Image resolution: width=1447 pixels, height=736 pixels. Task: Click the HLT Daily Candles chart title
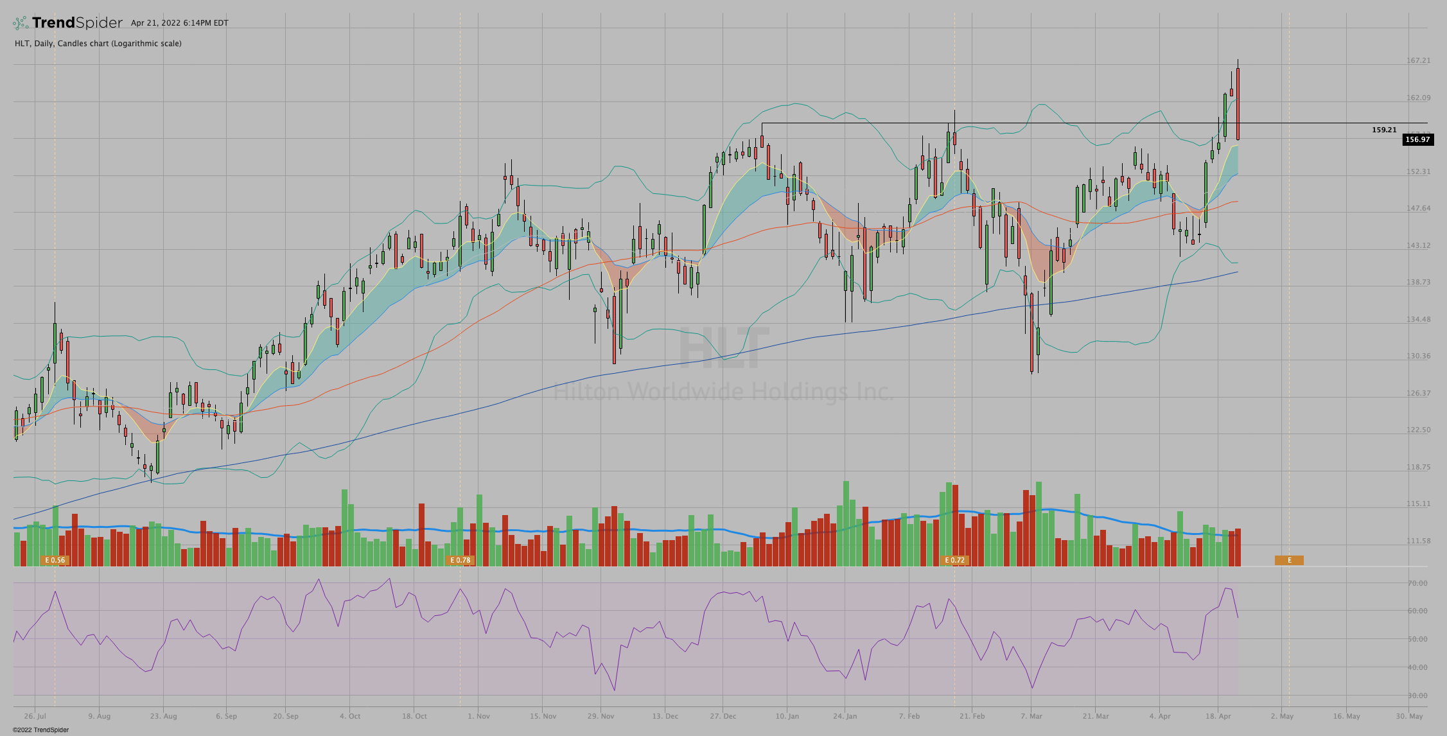[98, 44]
